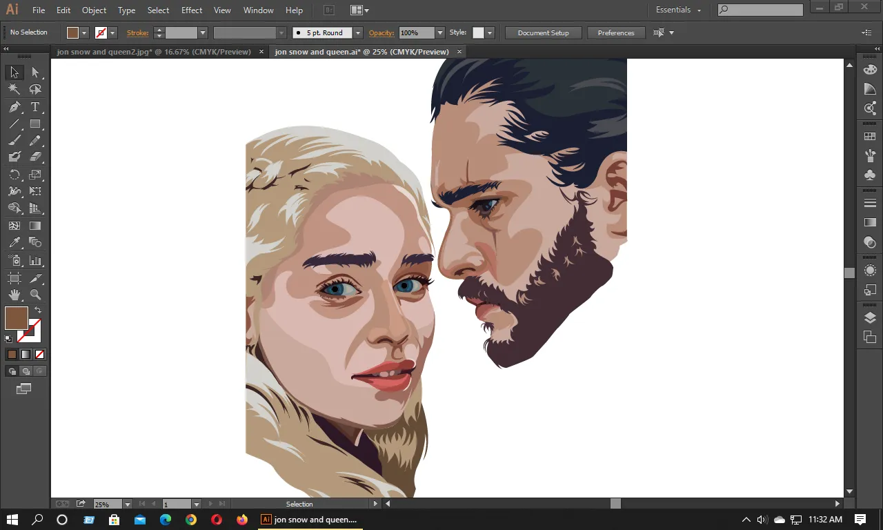Set paint mode to Color
The height and width of the screenshot is (530, 883).
click(x=12, y=355)
